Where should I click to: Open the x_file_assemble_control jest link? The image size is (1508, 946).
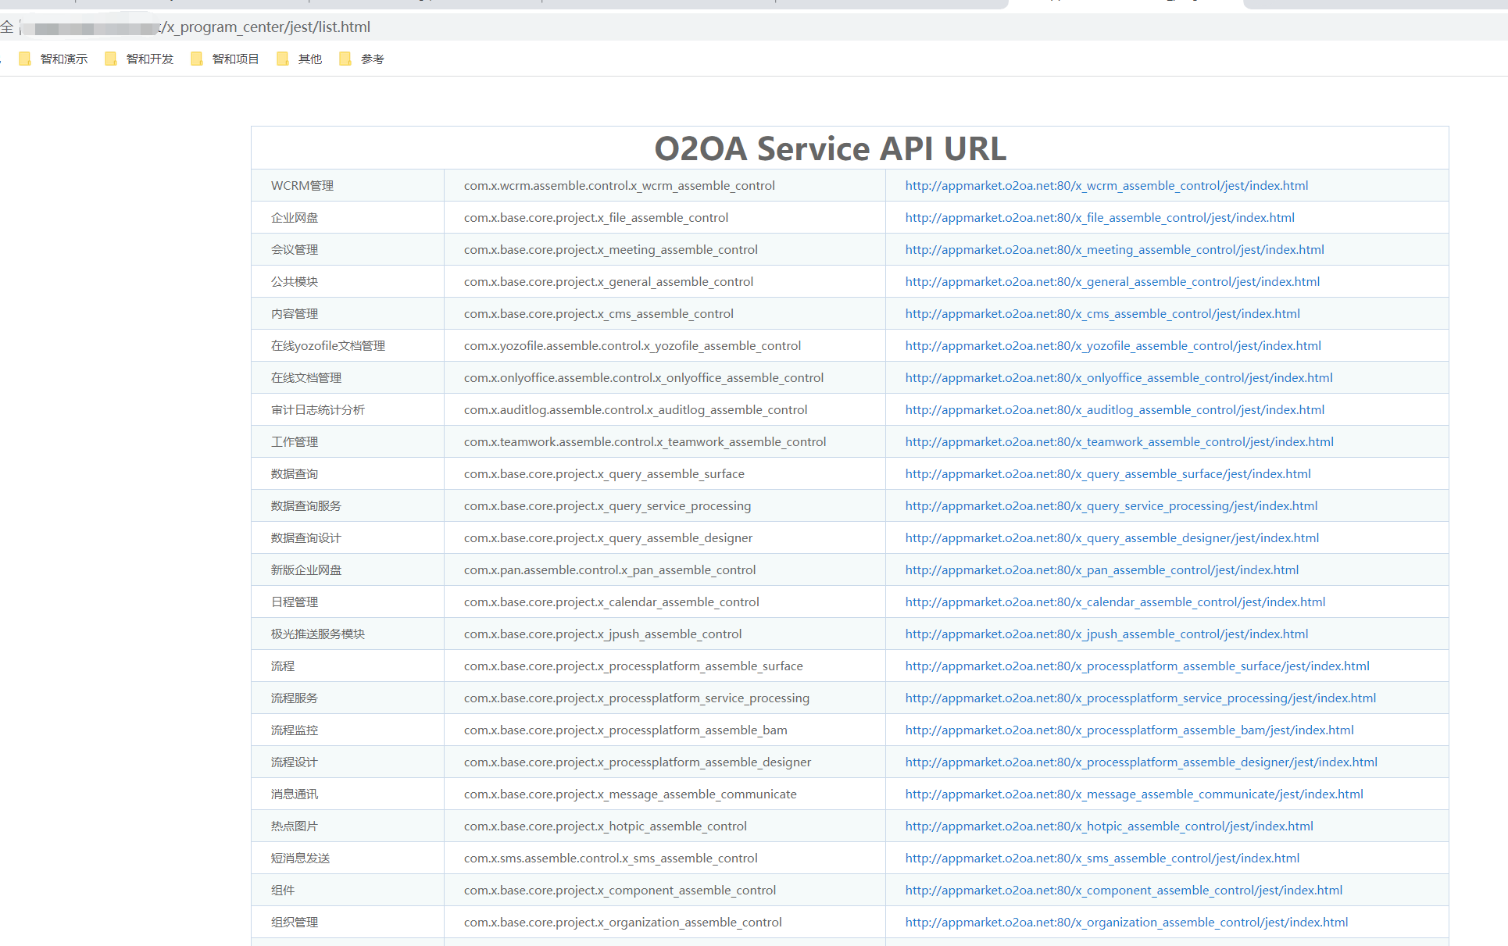[x=1099, y=218]
